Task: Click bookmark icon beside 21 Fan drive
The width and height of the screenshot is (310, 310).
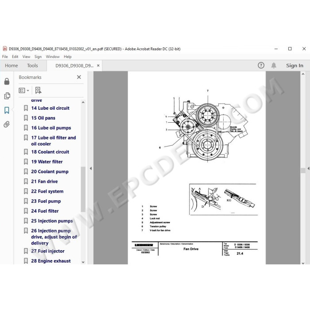Action: click(x=26, y=181)
